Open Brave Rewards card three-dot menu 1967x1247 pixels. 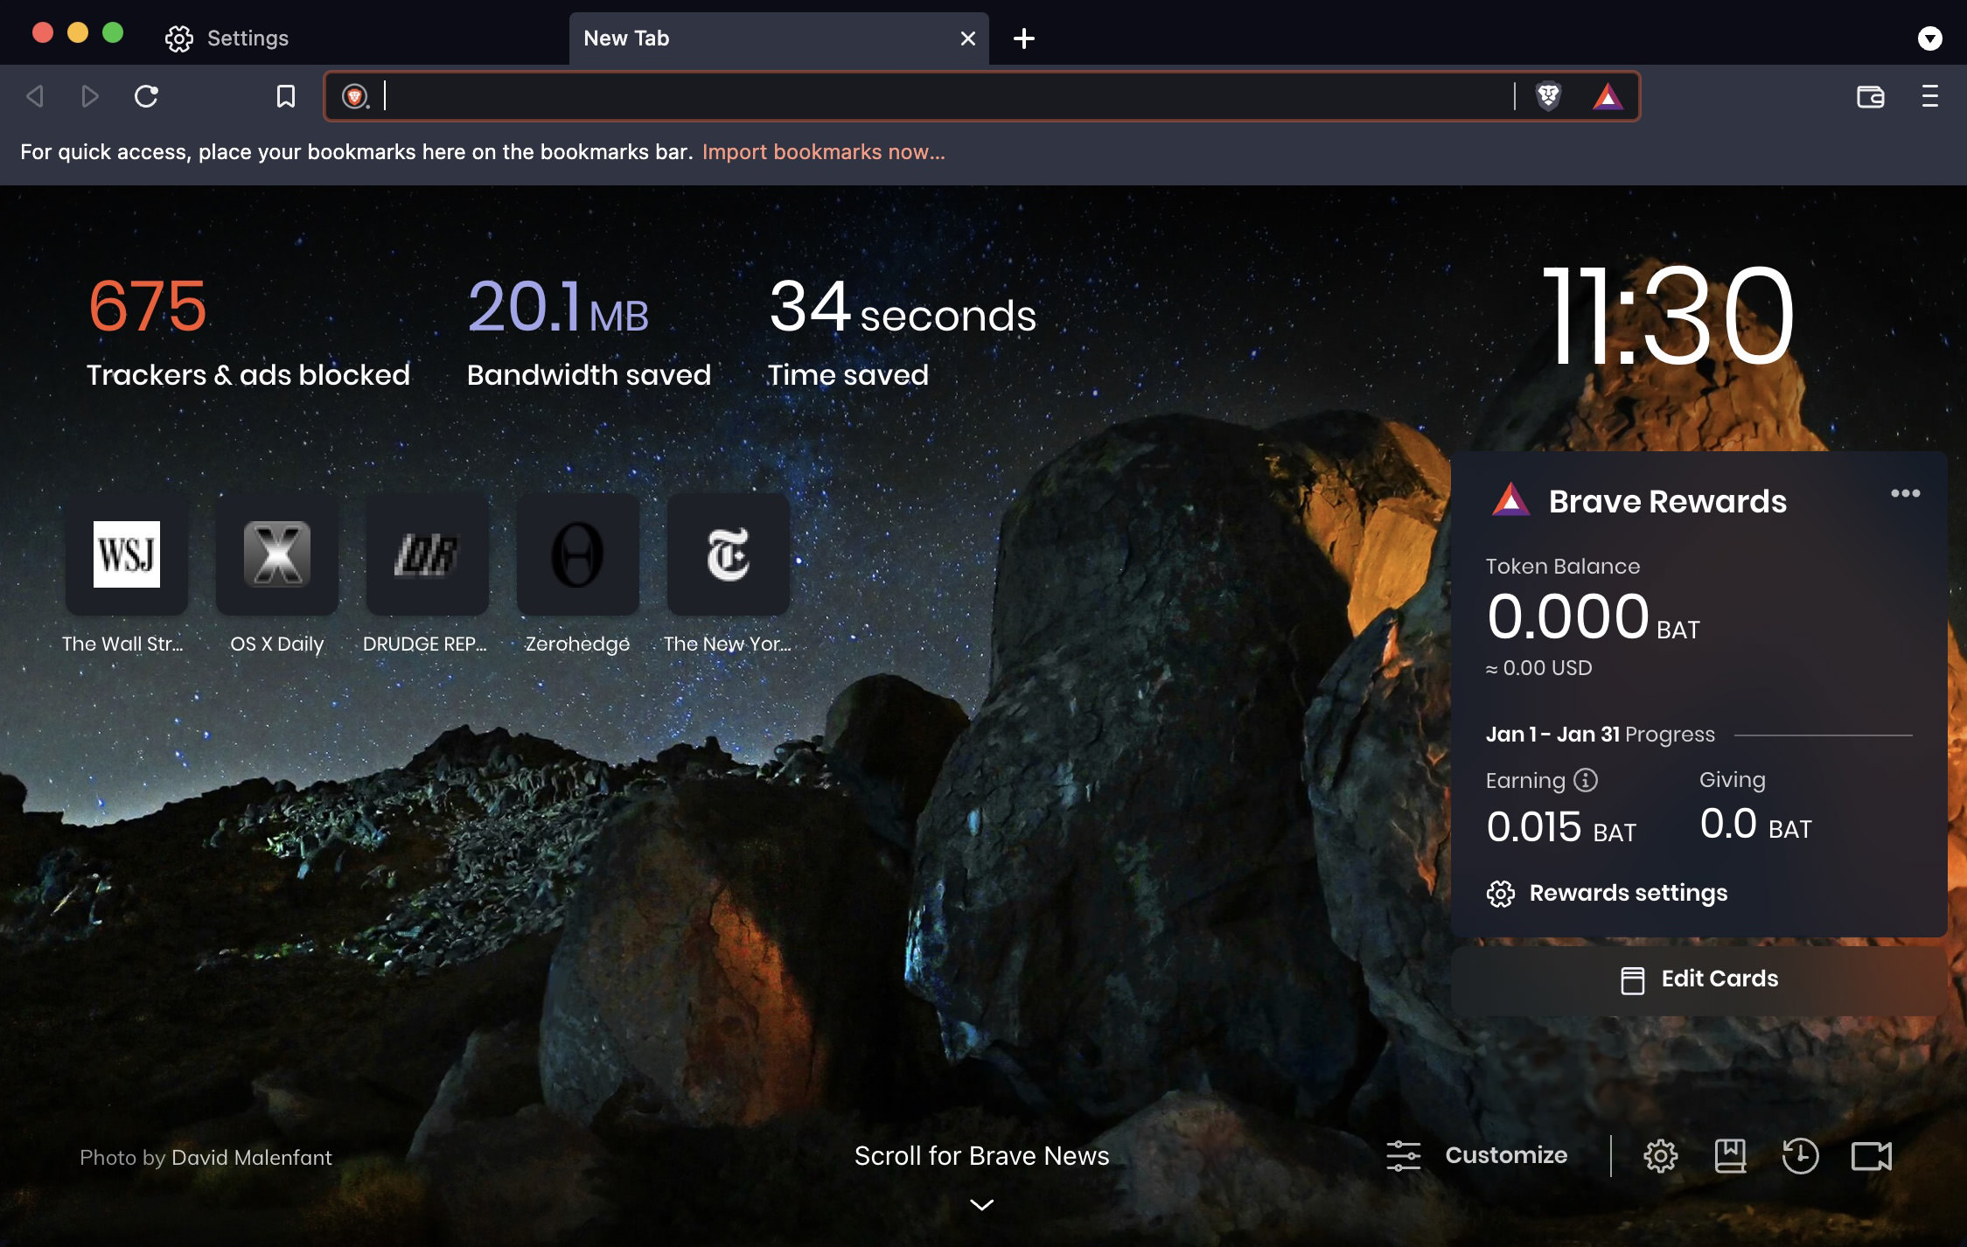tap(1905, 493)
